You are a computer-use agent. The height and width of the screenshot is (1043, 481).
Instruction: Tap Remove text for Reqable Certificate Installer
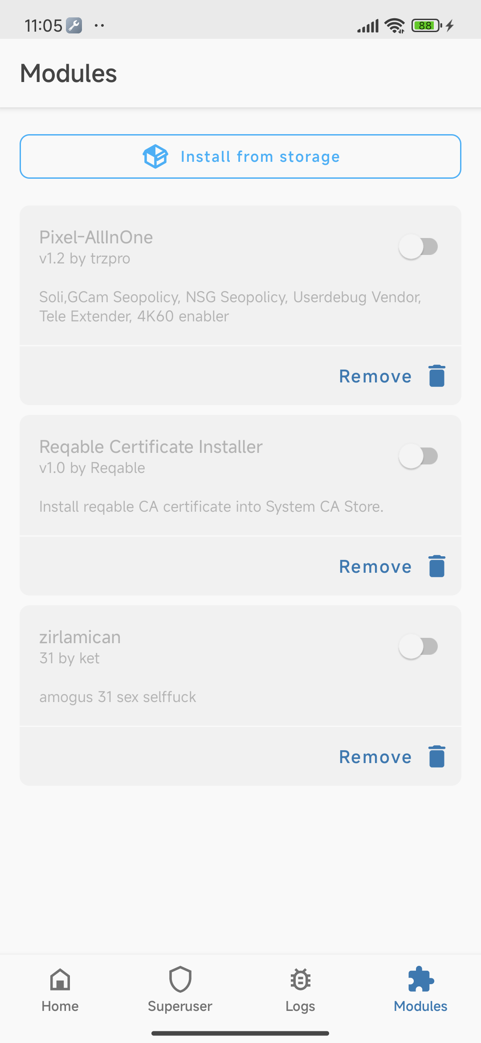click(x=375, y=567)
